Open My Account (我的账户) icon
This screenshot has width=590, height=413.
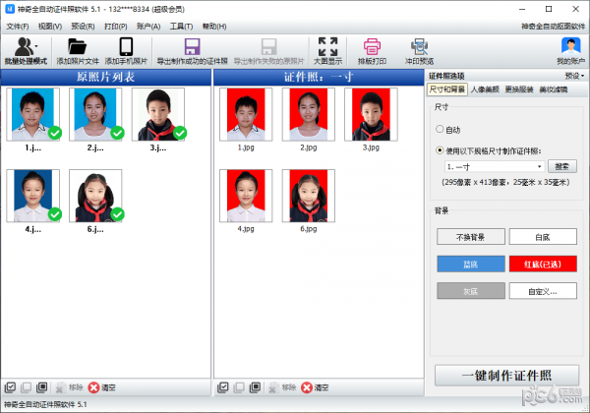[x=569, y=50]
